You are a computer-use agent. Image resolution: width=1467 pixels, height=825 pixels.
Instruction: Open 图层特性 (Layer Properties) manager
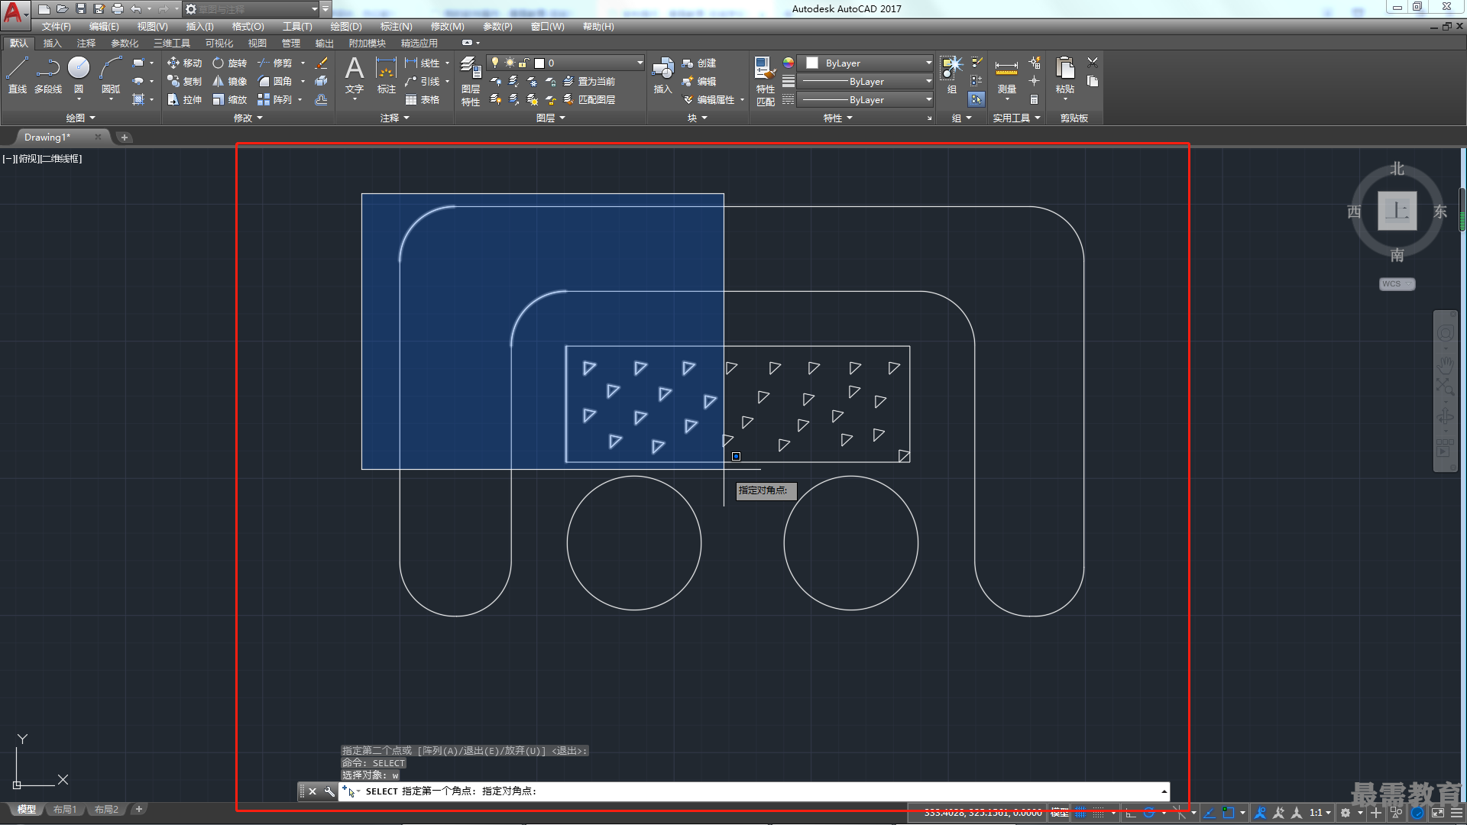pos(471,81)
